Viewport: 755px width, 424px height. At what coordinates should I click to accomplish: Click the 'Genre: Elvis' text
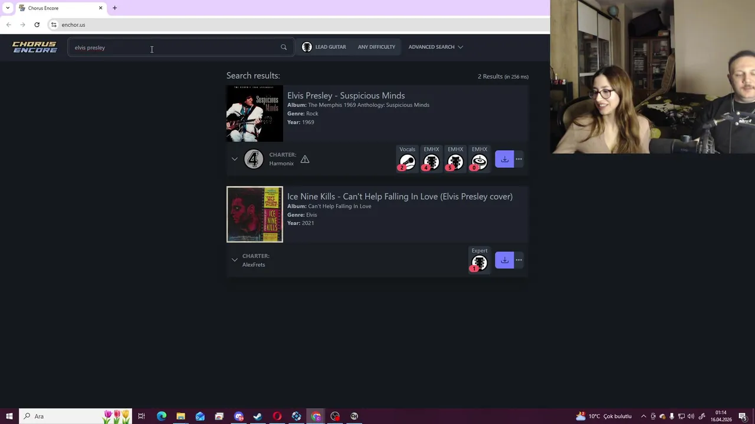point(302,215)
